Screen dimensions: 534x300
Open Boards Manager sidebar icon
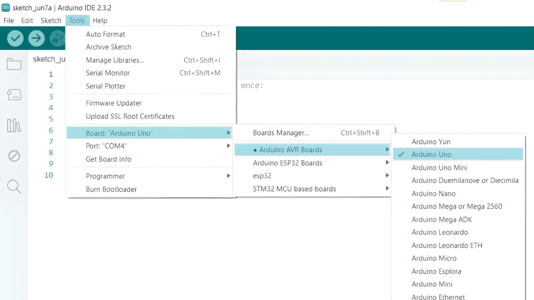(14, 95)
